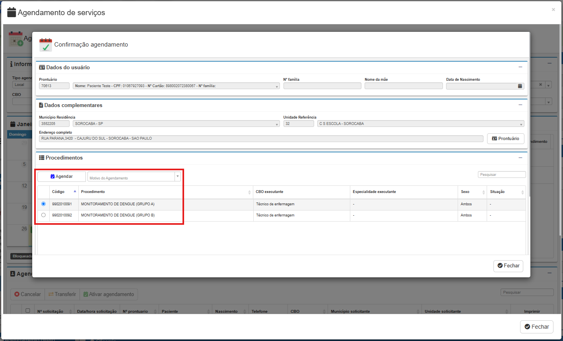This screenshot has height=341, width=563.
Task: Click the calendar icon in Data de Nascimento
Action: pos(520,86)
